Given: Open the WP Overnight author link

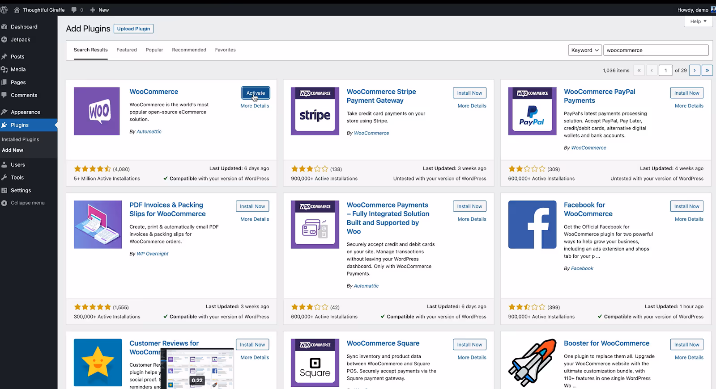Looking at the screenshot, I should [153, 254].
